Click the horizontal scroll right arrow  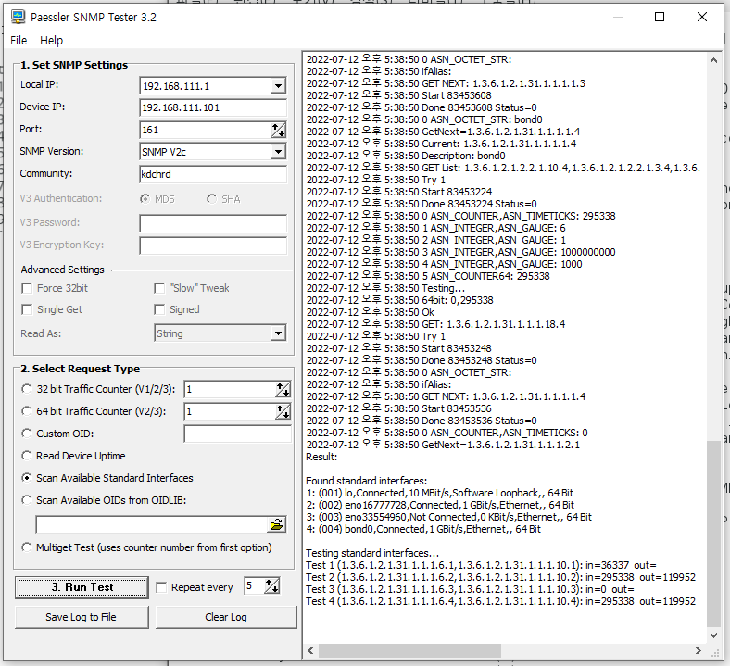698,650
